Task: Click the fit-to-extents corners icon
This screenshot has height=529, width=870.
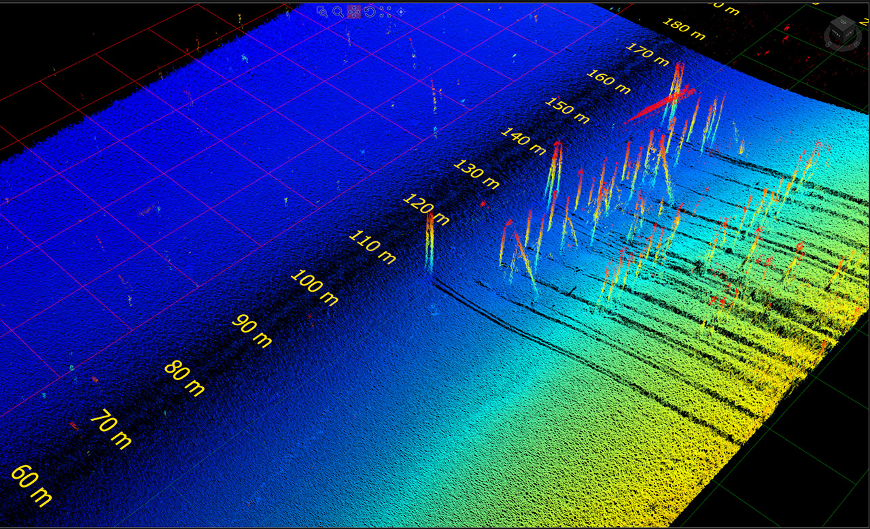Action: tap(385, 12)
